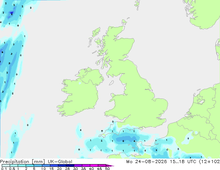
Task: Click the '6' rainfall value at the left edge
Action: 2,52
